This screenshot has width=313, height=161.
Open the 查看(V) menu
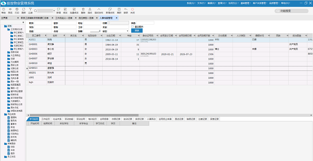pos(222,3)
